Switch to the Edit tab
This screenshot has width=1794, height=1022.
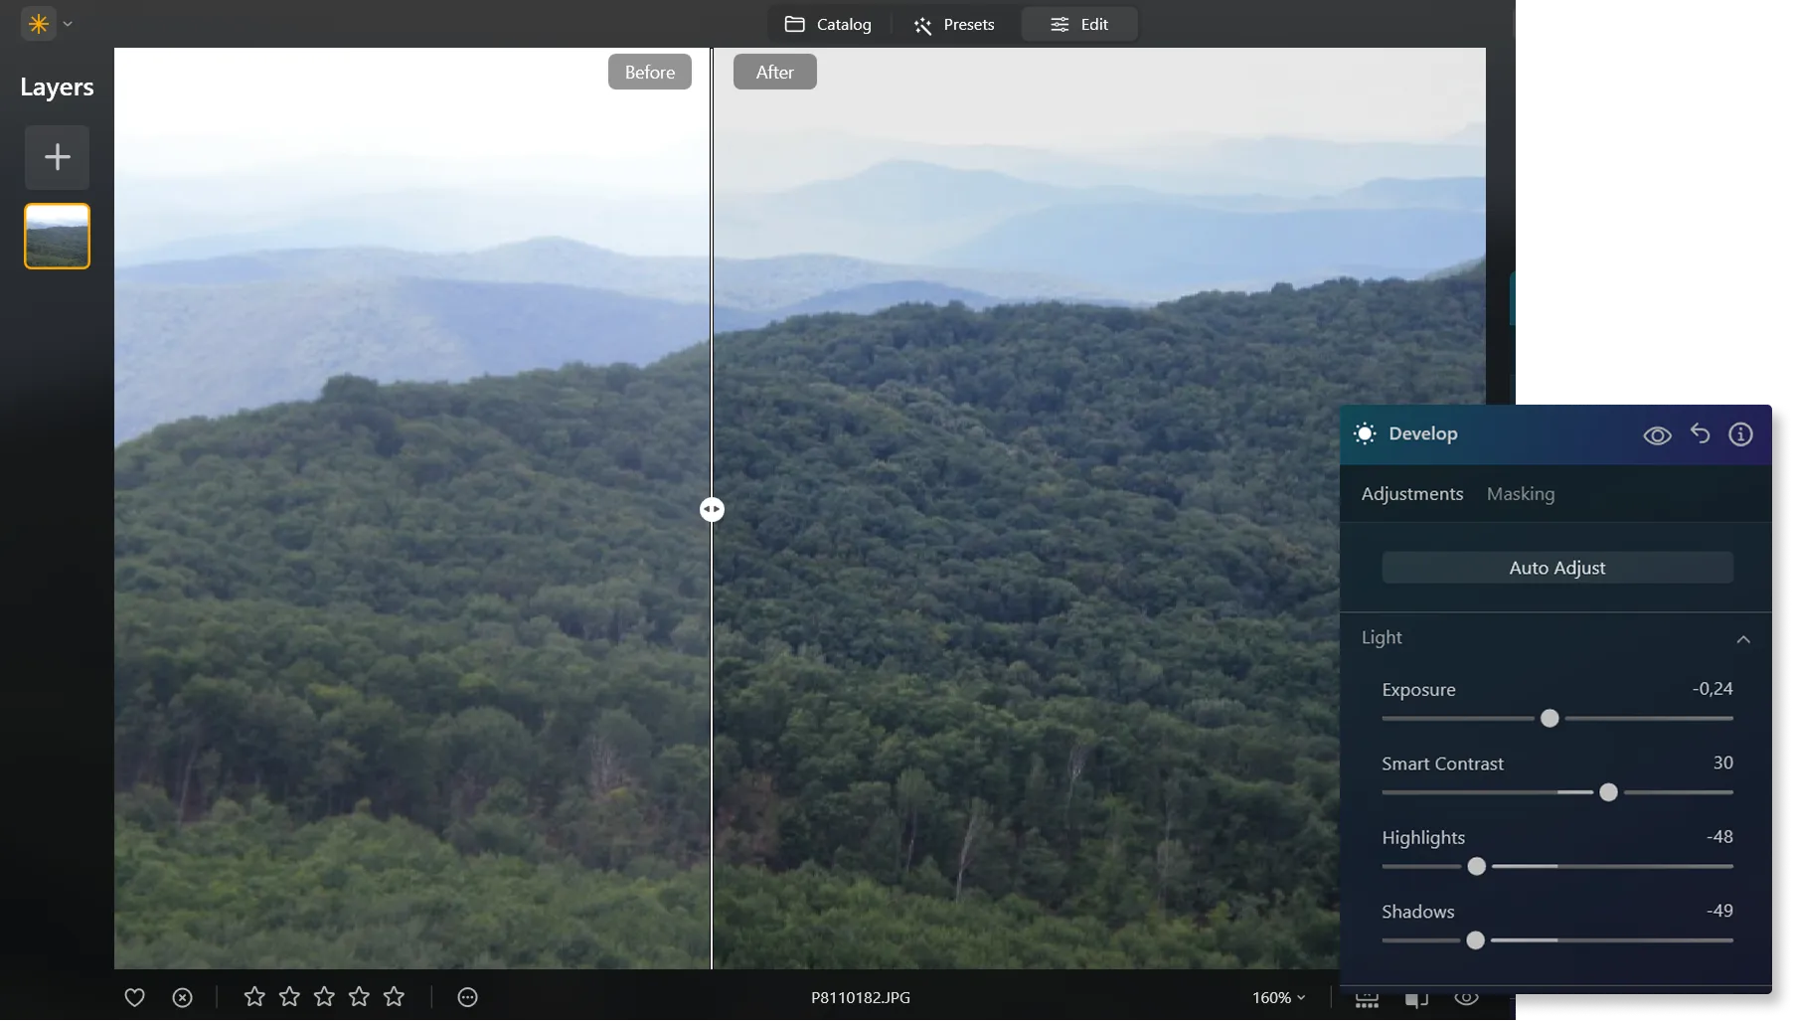click(1079, 24)
